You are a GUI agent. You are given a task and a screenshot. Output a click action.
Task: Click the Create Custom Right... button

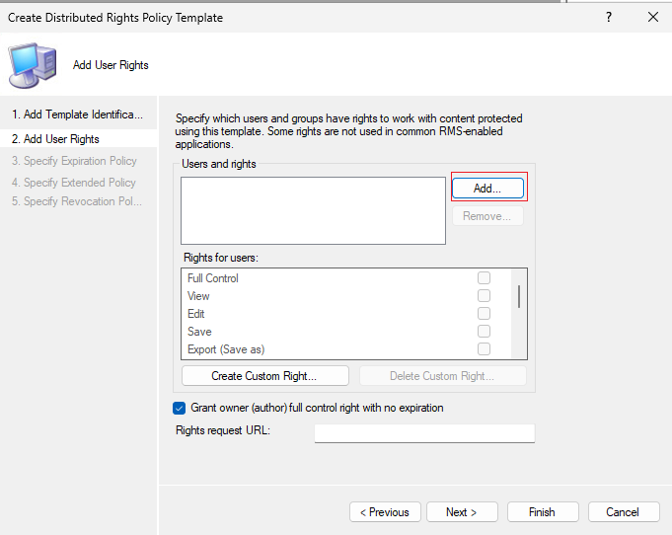tap(265, 376)
